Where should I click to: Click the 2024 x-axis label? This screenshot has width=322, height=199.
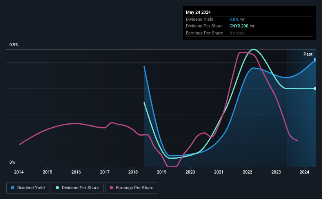[x=304, y=172]
